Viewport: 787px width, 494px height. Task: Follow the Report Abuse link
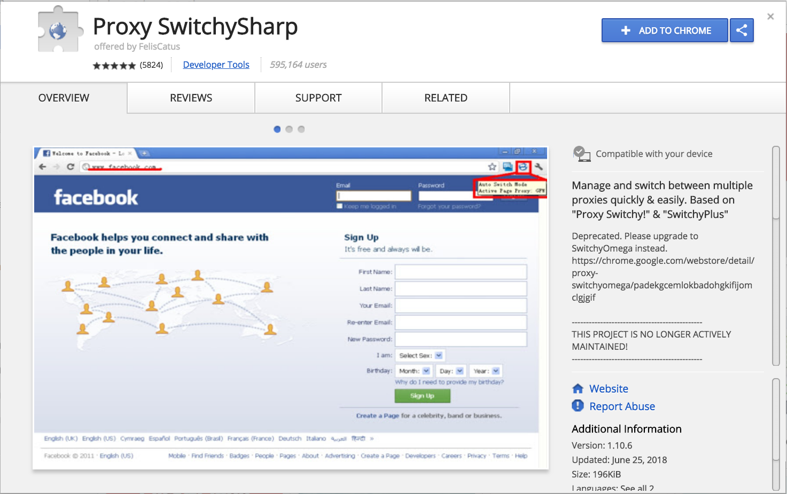coord(622,406)
